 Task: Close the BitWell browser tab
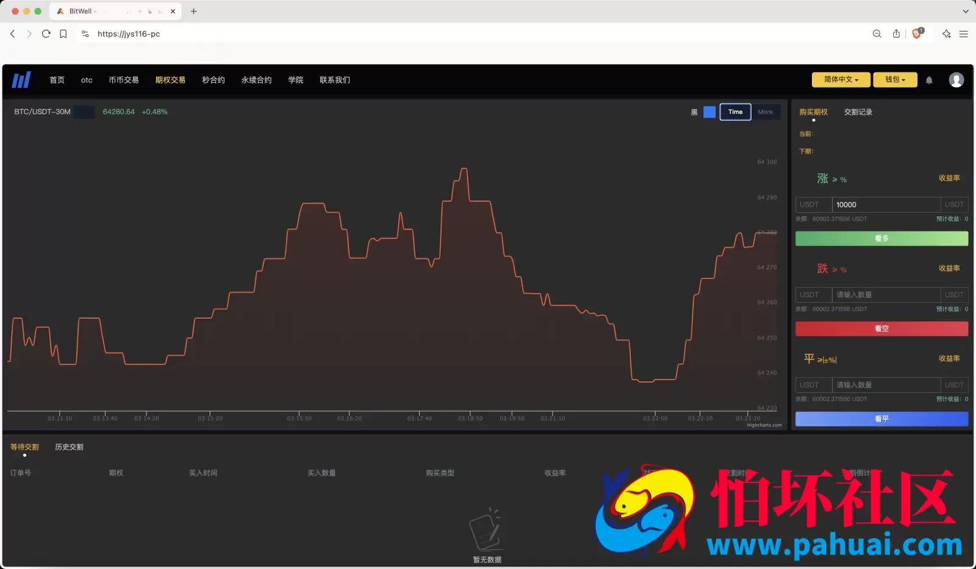[173, 11]
